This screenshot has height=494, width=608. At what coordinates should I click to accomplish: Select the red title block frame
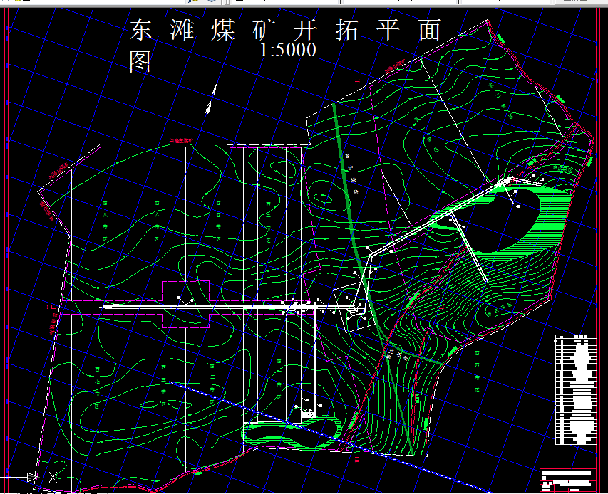pyautogui.click(x=568, y=480)
